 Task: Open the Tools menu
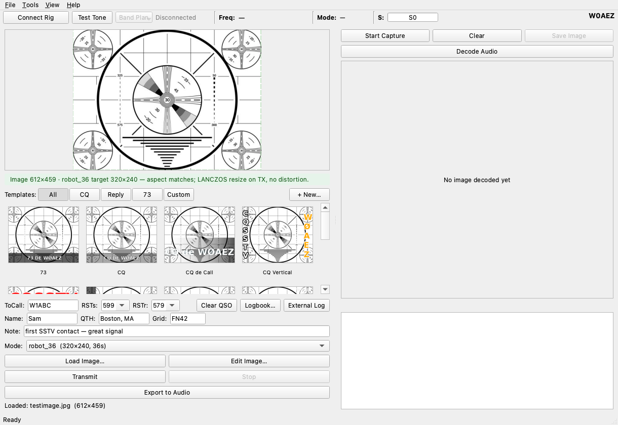pos(30,5)
